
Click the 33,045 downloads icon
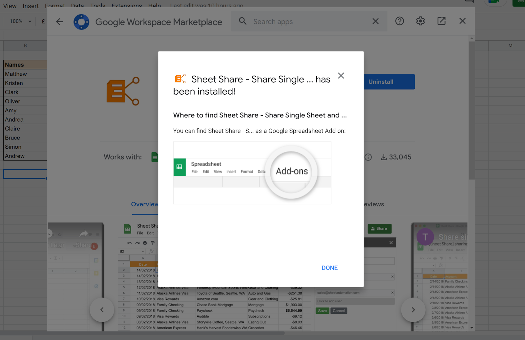coord(384,157)
